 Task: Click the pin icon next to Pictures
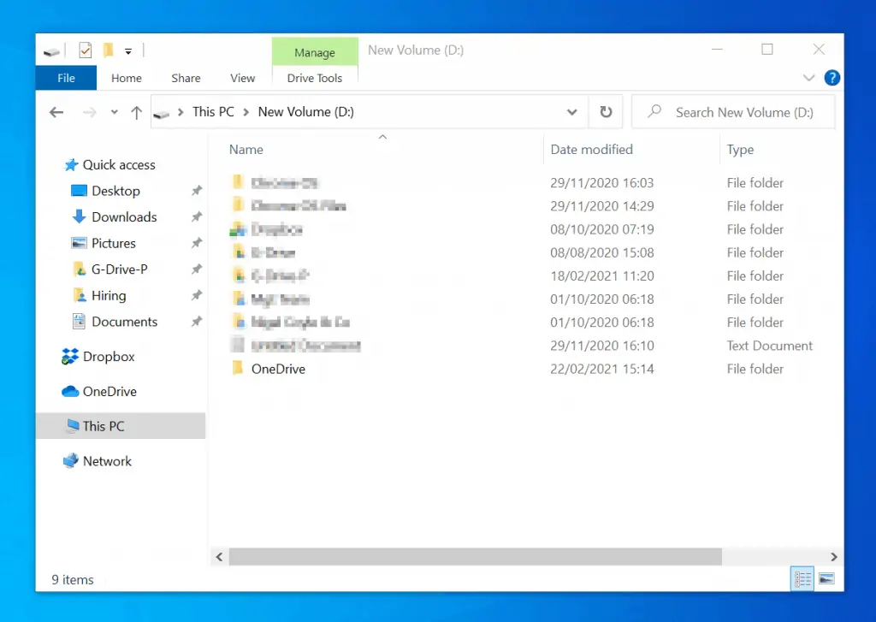(196, 243)
